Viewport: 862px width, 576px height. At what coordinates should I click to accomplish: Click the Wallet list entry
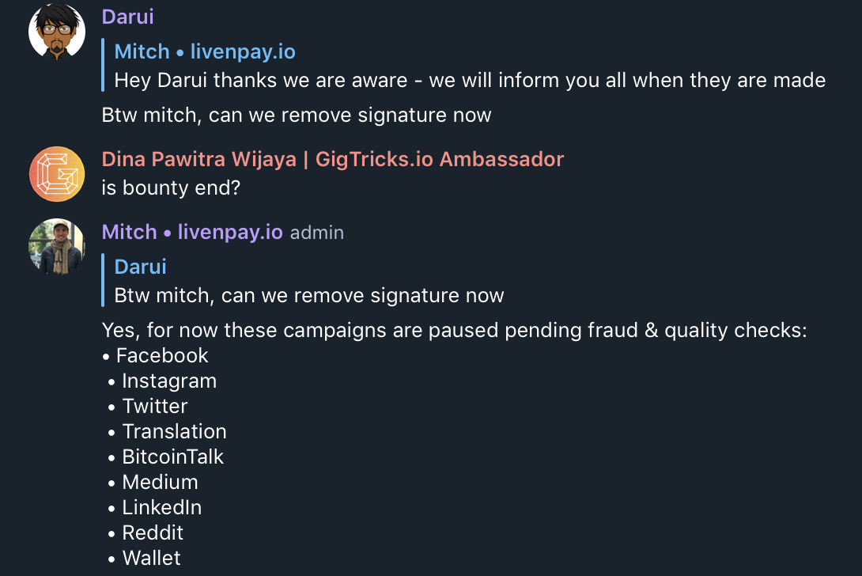[x=145, y=558]
